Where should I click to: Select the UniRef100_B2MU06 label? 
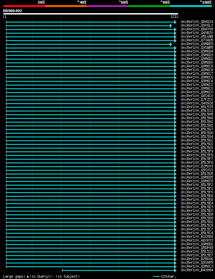click(x=197, y=259)
